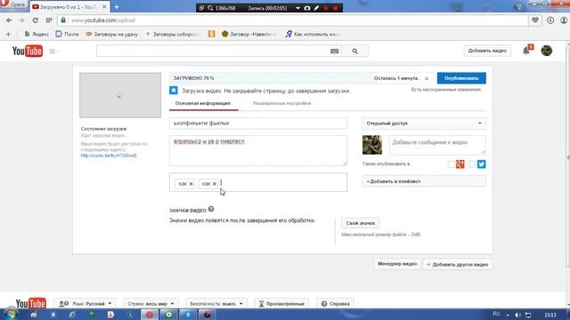This screenshot has height=320, width=570.
Task: Click the browser forward arrow
Action: [21, 20]
